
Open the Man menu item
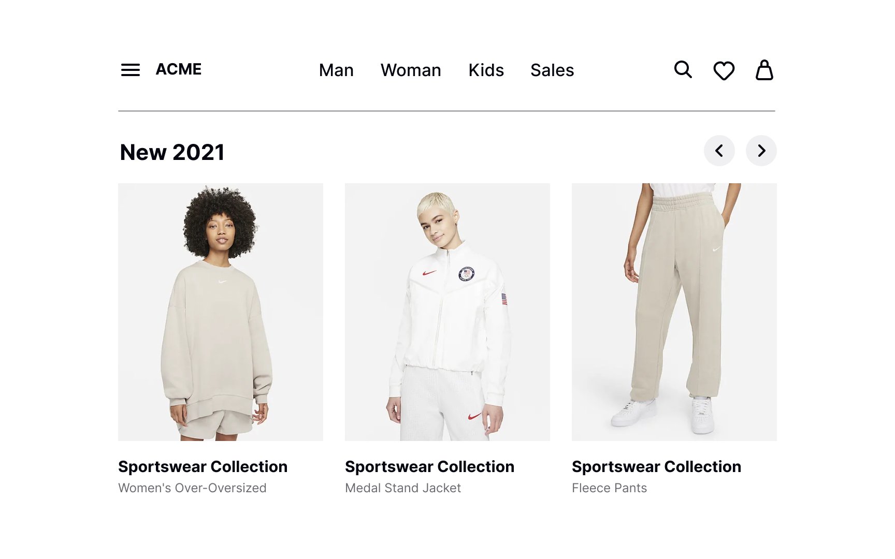click(x=336, y=70)
